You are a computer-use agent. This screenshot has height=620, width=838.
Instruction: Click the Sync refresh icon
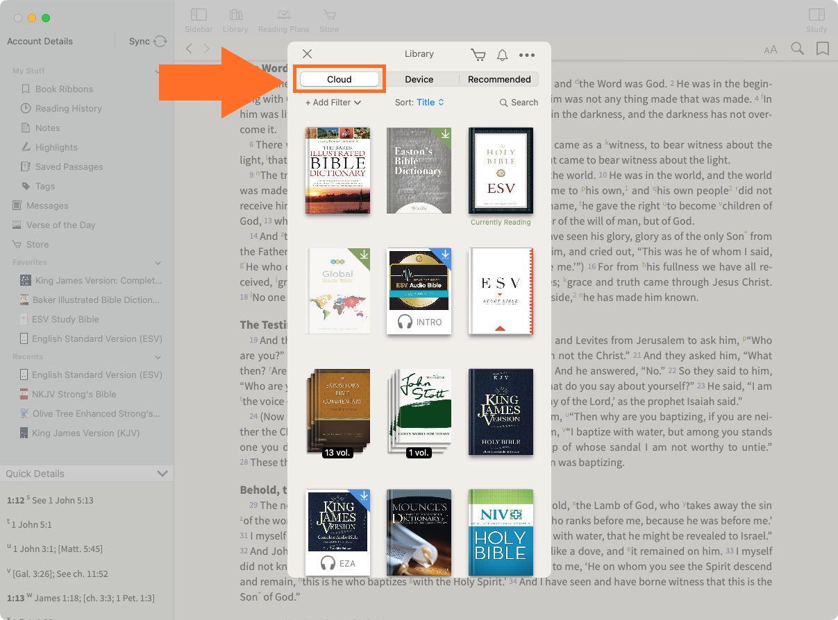160,42
